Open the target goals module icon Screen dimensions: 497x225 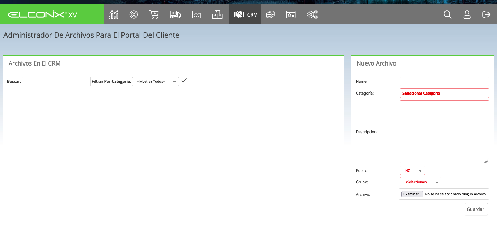coord(134,14)
